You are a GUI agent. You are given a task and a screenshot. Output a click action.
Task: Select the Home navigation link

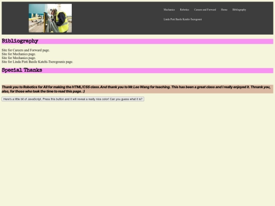coord(224,10)
